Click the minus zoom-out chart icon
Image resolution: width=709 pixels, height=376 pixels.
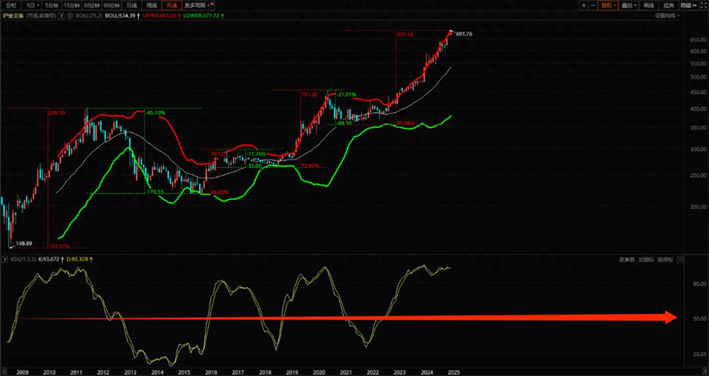point(593,5)
